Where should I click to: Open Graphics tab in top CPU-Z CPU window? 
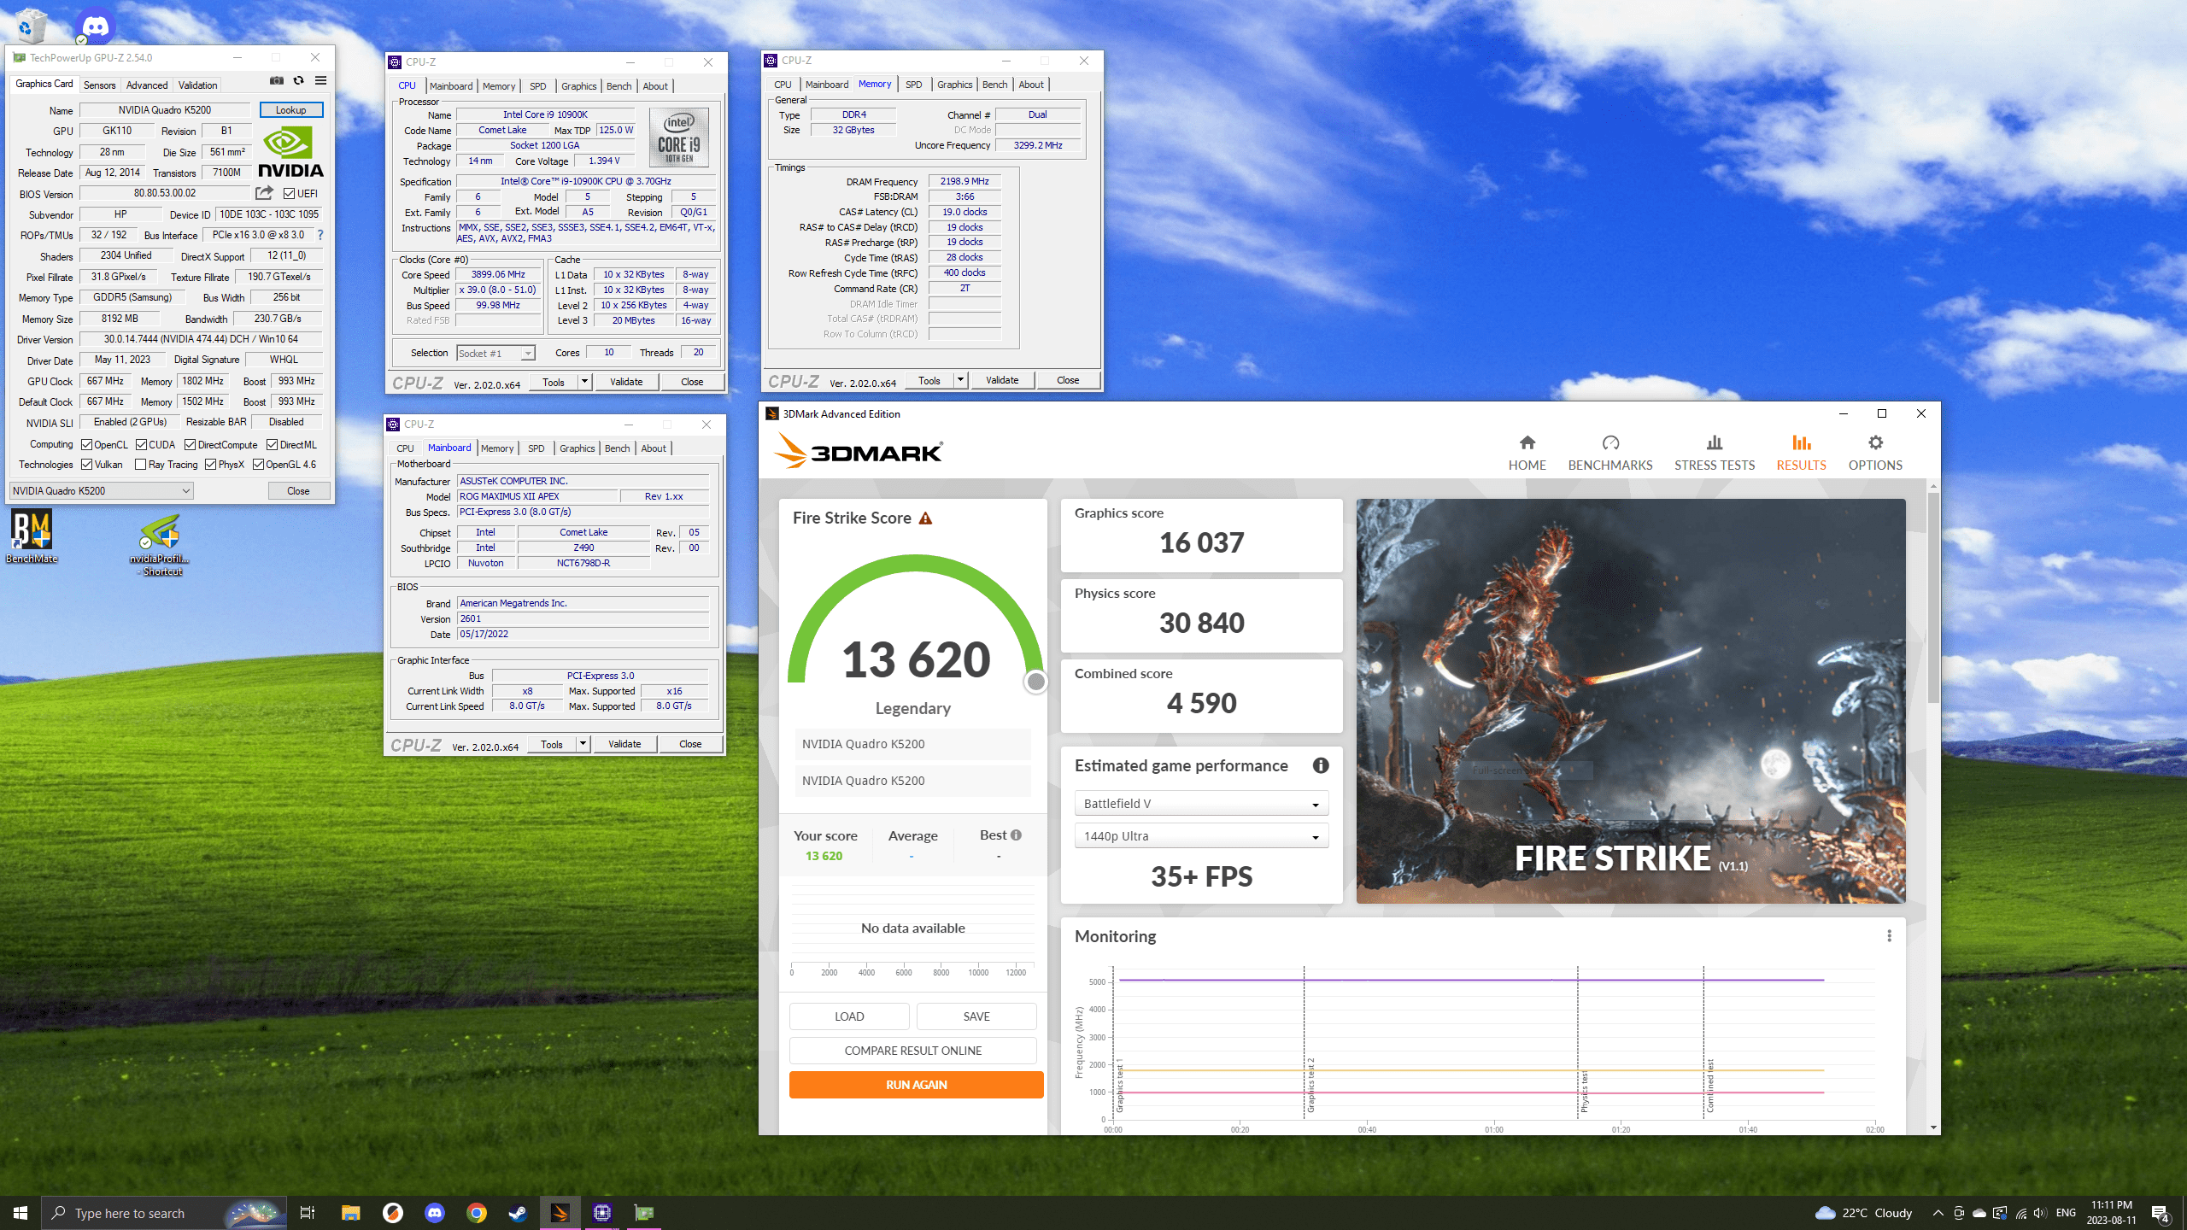[x=578, y=86]
